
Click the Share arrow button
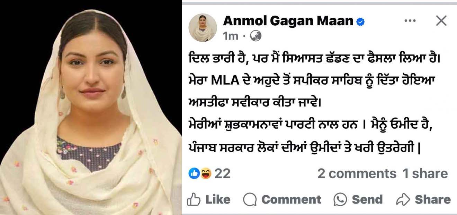click(x=423, y=199)
